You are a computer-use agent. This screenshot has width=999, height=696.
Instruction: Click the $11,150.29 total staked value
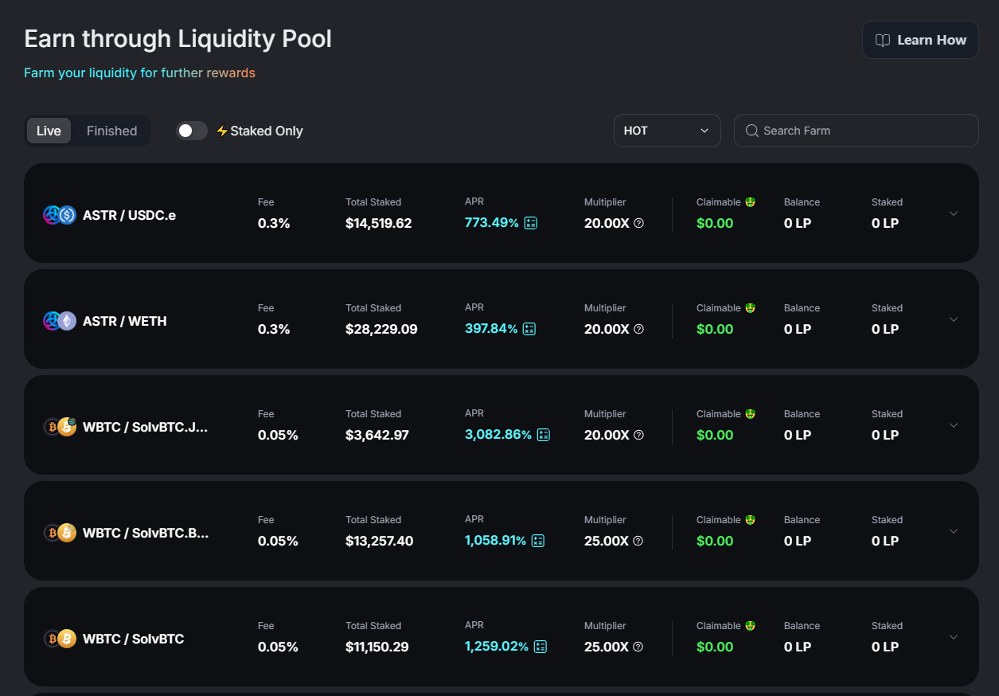[377, 647]
